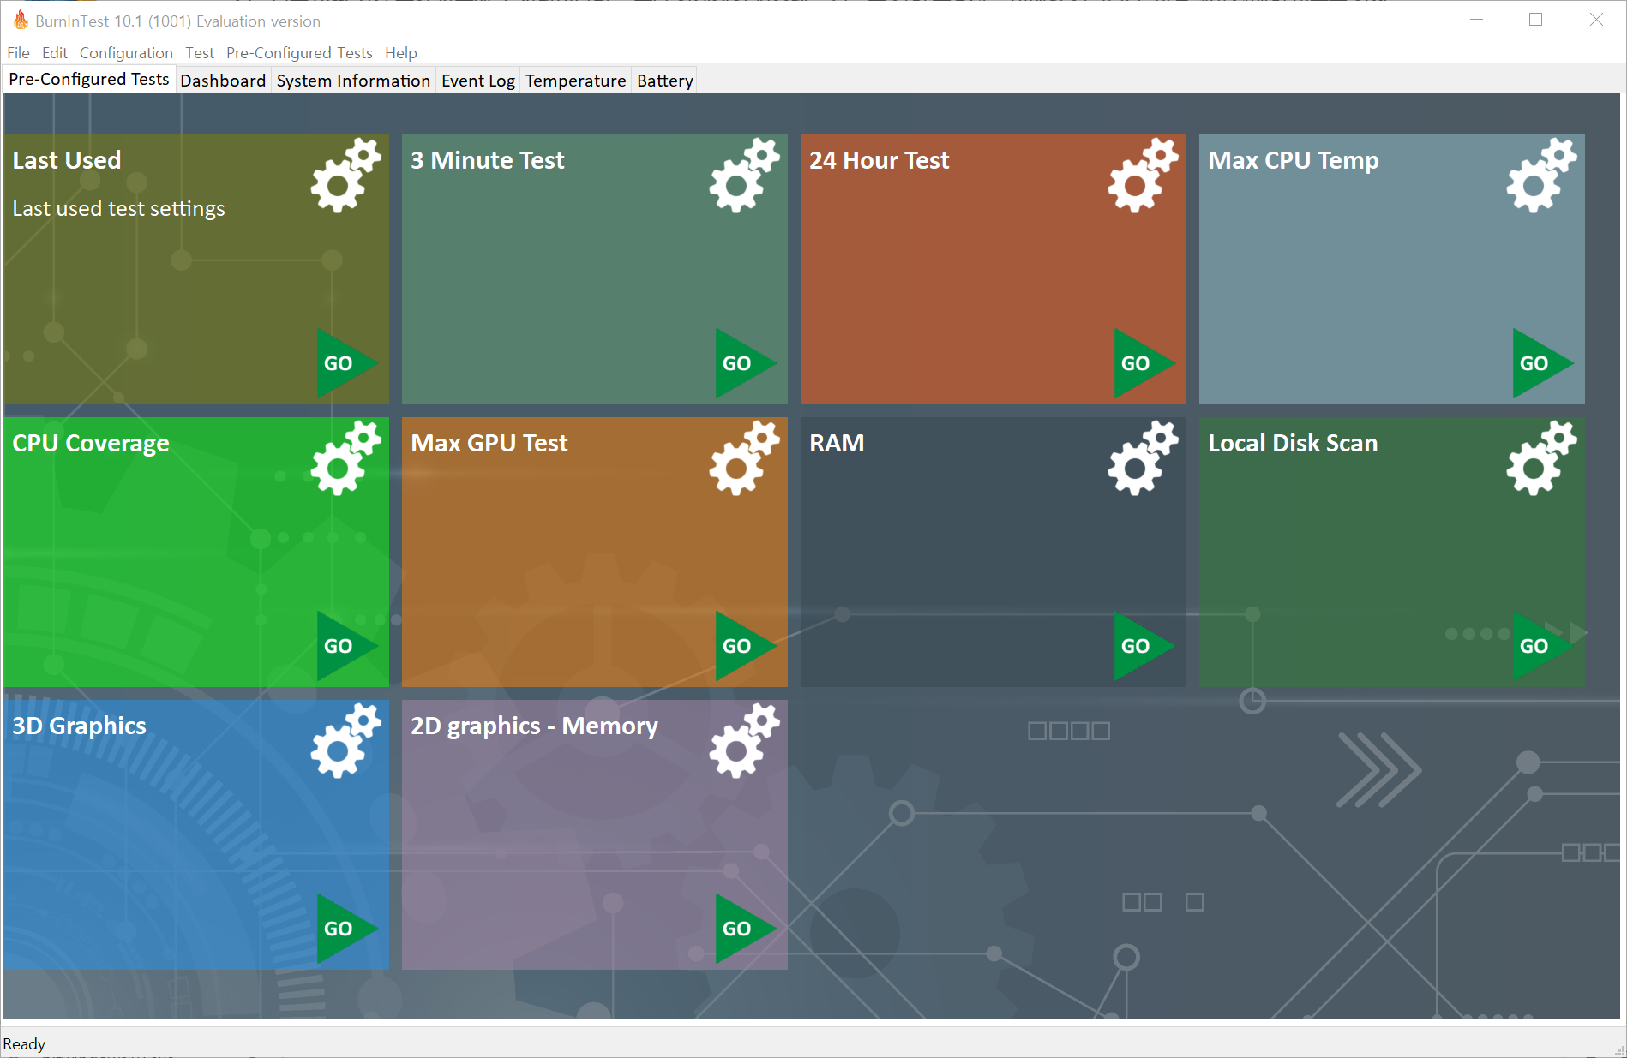The height and width of the screenshot is (1058, 1627).
Task: Switch to the Temperature tab
Action: (576, 81)
